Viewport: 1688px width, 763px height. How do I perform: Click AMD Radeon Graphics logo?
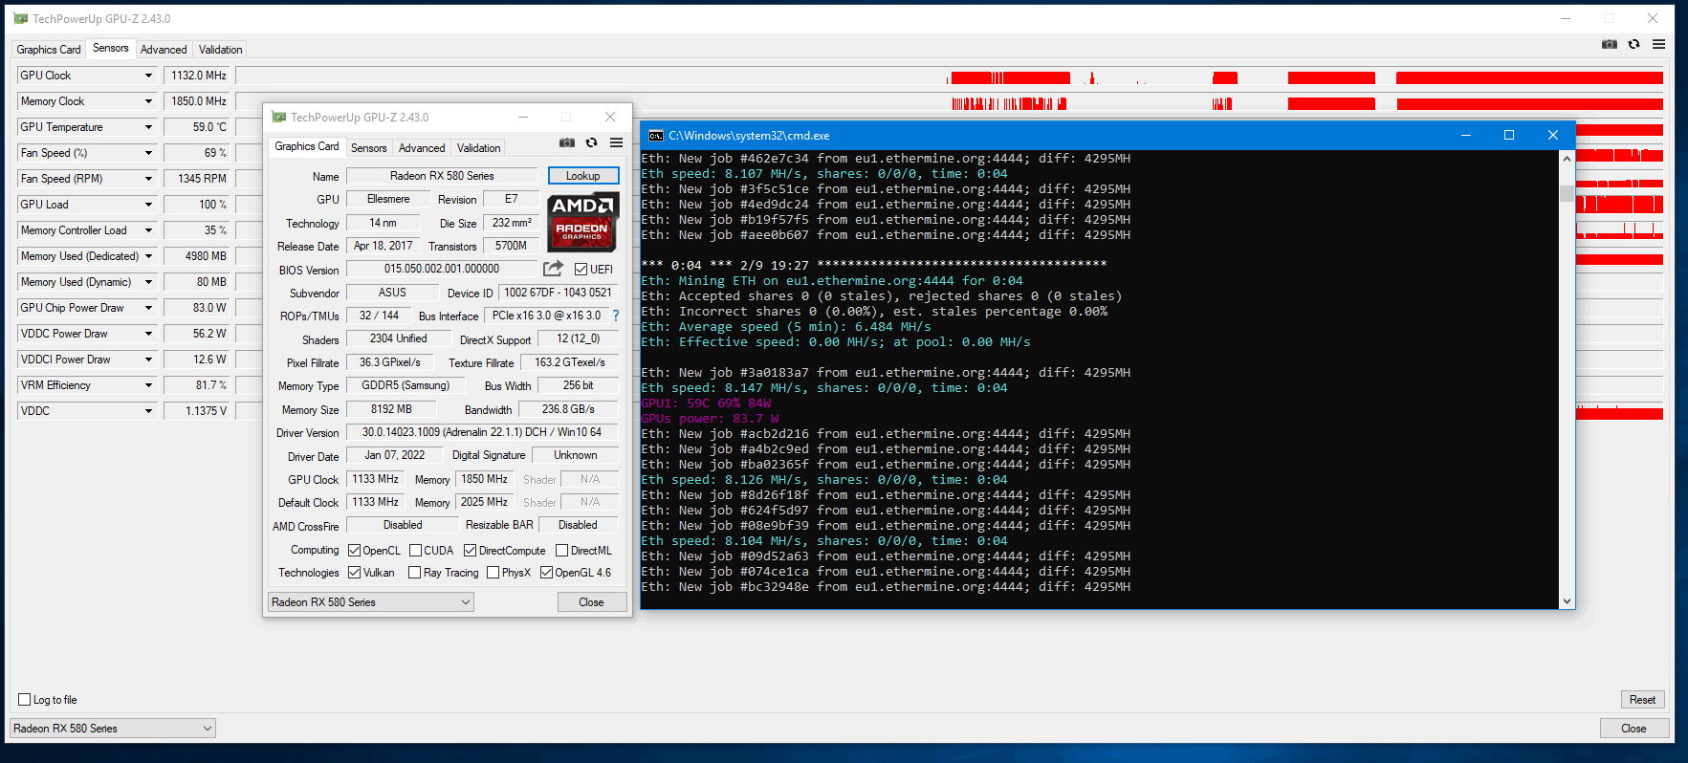582,222
